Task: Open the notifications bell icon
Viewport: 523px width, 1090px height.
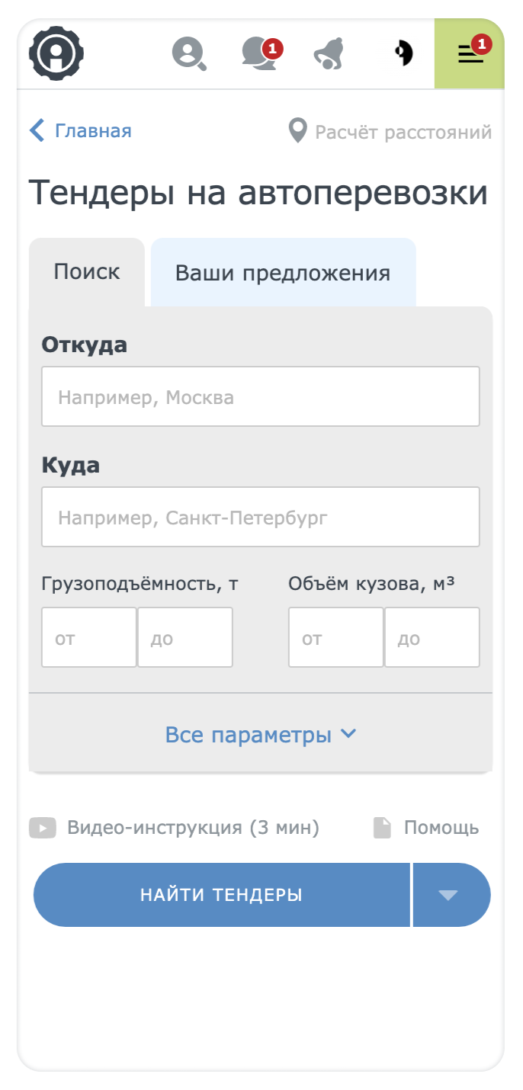Action: coord(329,54)
